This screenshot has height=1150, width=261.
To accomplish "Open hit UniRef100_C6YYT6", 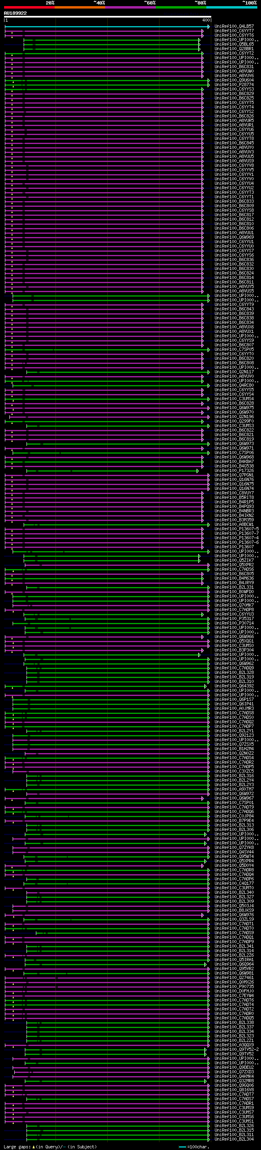I will 234,35.
